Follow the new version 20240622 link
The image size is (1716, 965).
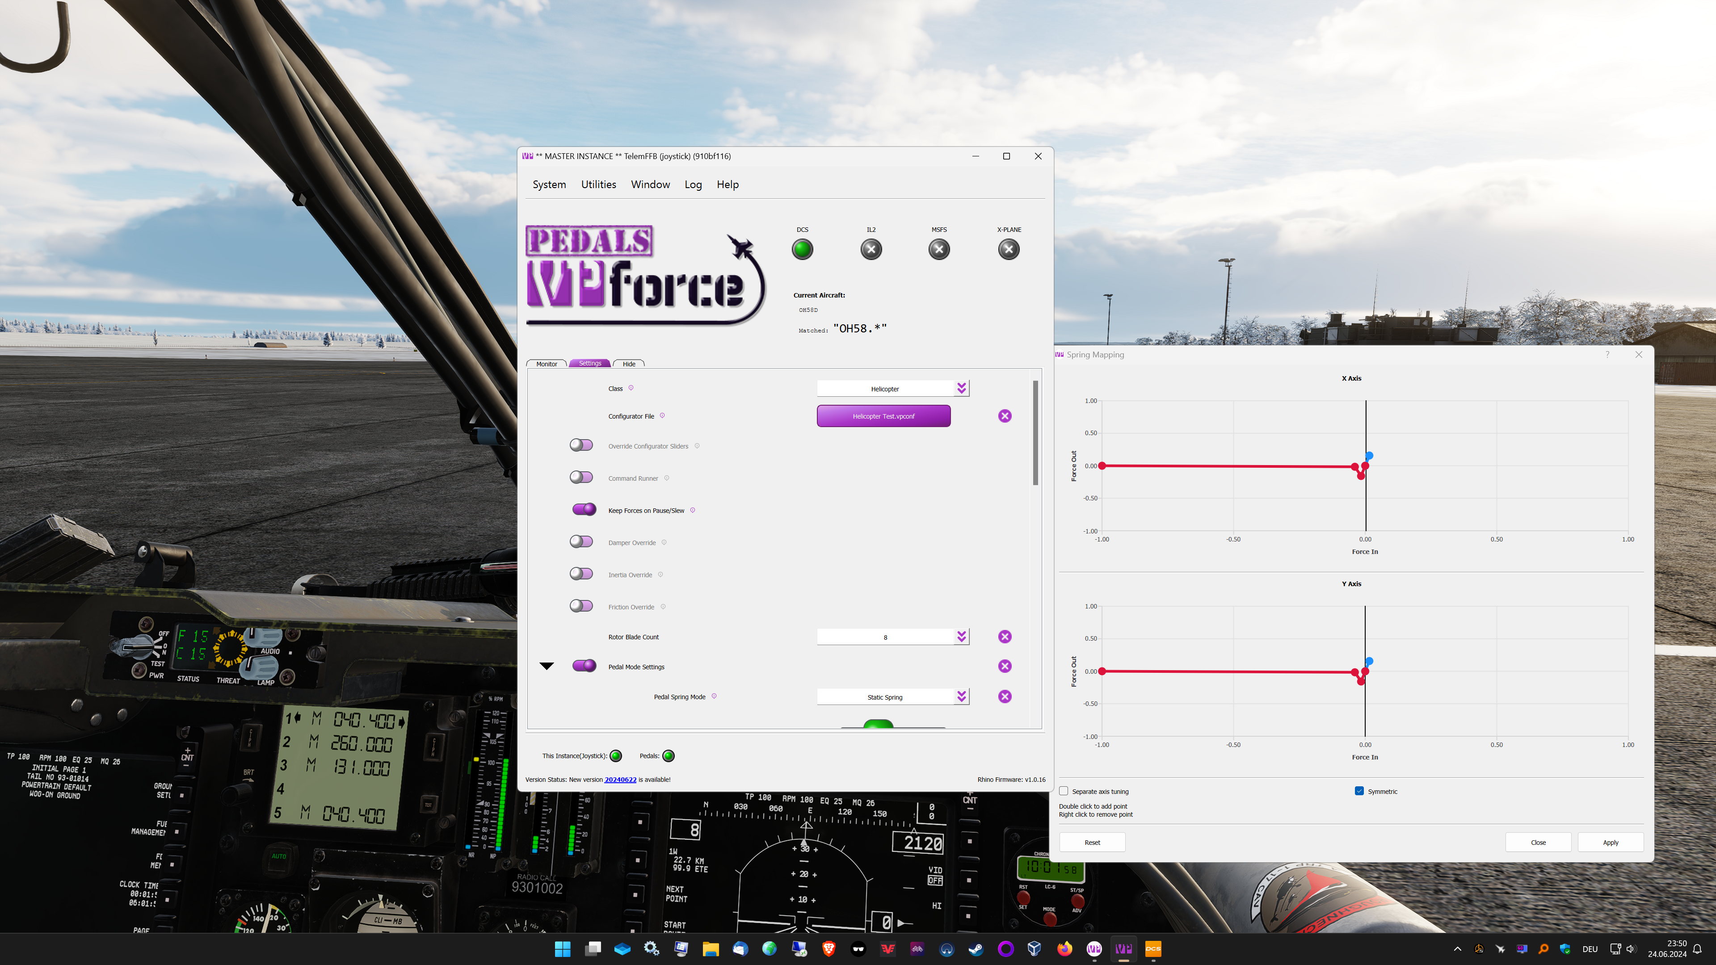coord(619,779)
